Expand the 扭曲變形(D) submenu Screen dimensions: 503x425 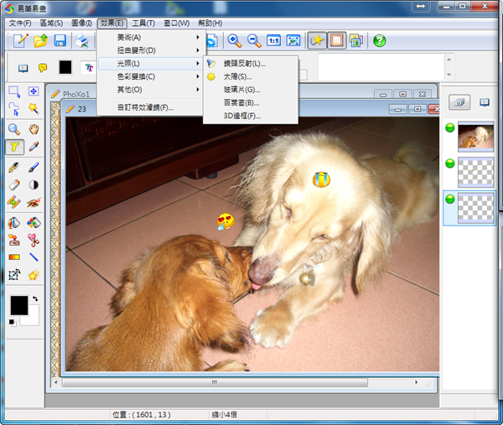(152, 50)
